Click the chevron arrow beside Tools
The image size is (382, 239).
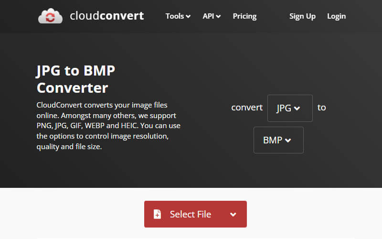coord(188,17)
